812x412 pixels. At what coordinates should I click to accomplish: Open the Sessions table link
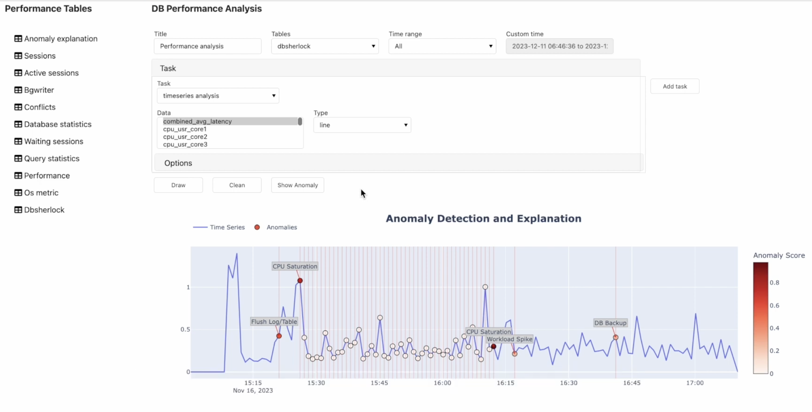[40, 56]
